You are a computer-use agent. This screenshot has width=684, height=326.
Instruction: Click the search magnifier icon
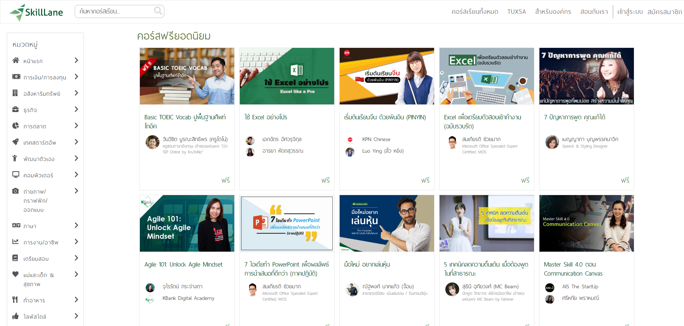coord(158,11)
